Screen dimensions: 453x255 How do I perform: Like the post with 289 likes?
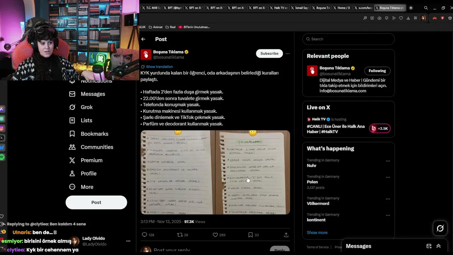point(215,235)
